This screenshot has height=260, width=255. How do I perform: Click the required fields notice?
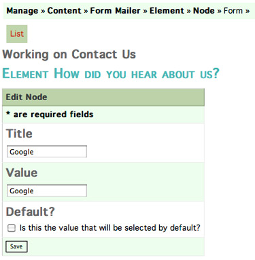[50, 114]
